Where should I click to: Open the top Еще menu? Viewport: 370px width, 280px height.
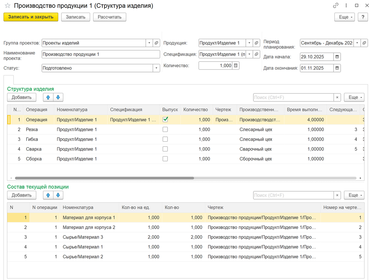(x=345, y=17)
